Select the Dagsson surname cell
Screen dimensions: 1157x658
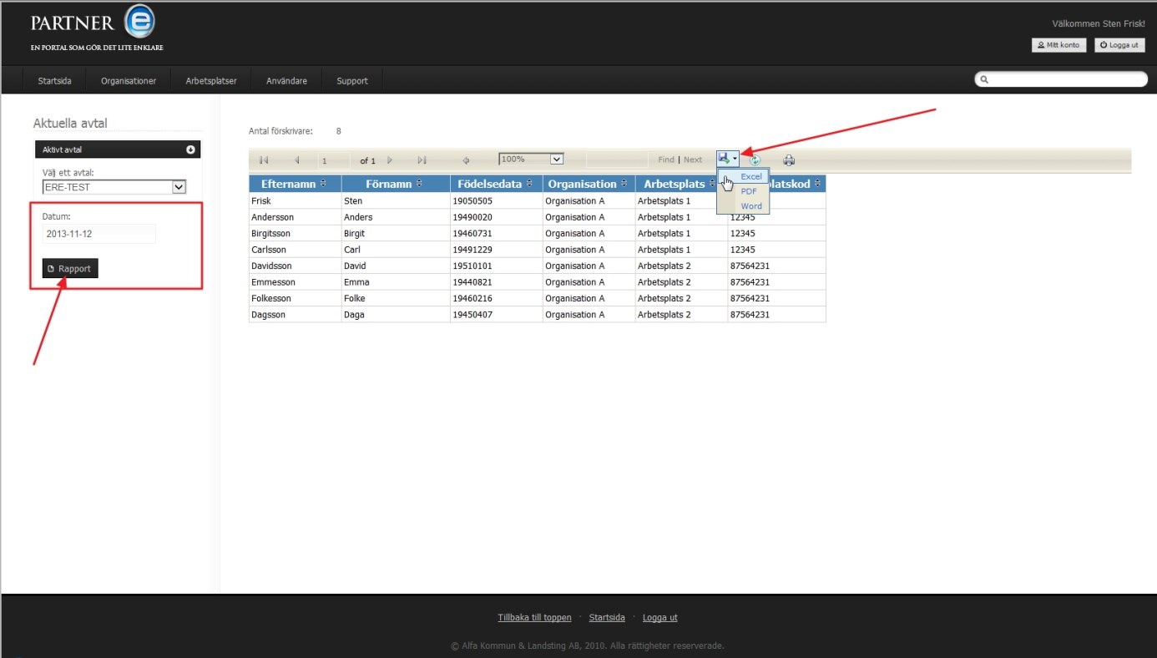[x=296, y=315]
